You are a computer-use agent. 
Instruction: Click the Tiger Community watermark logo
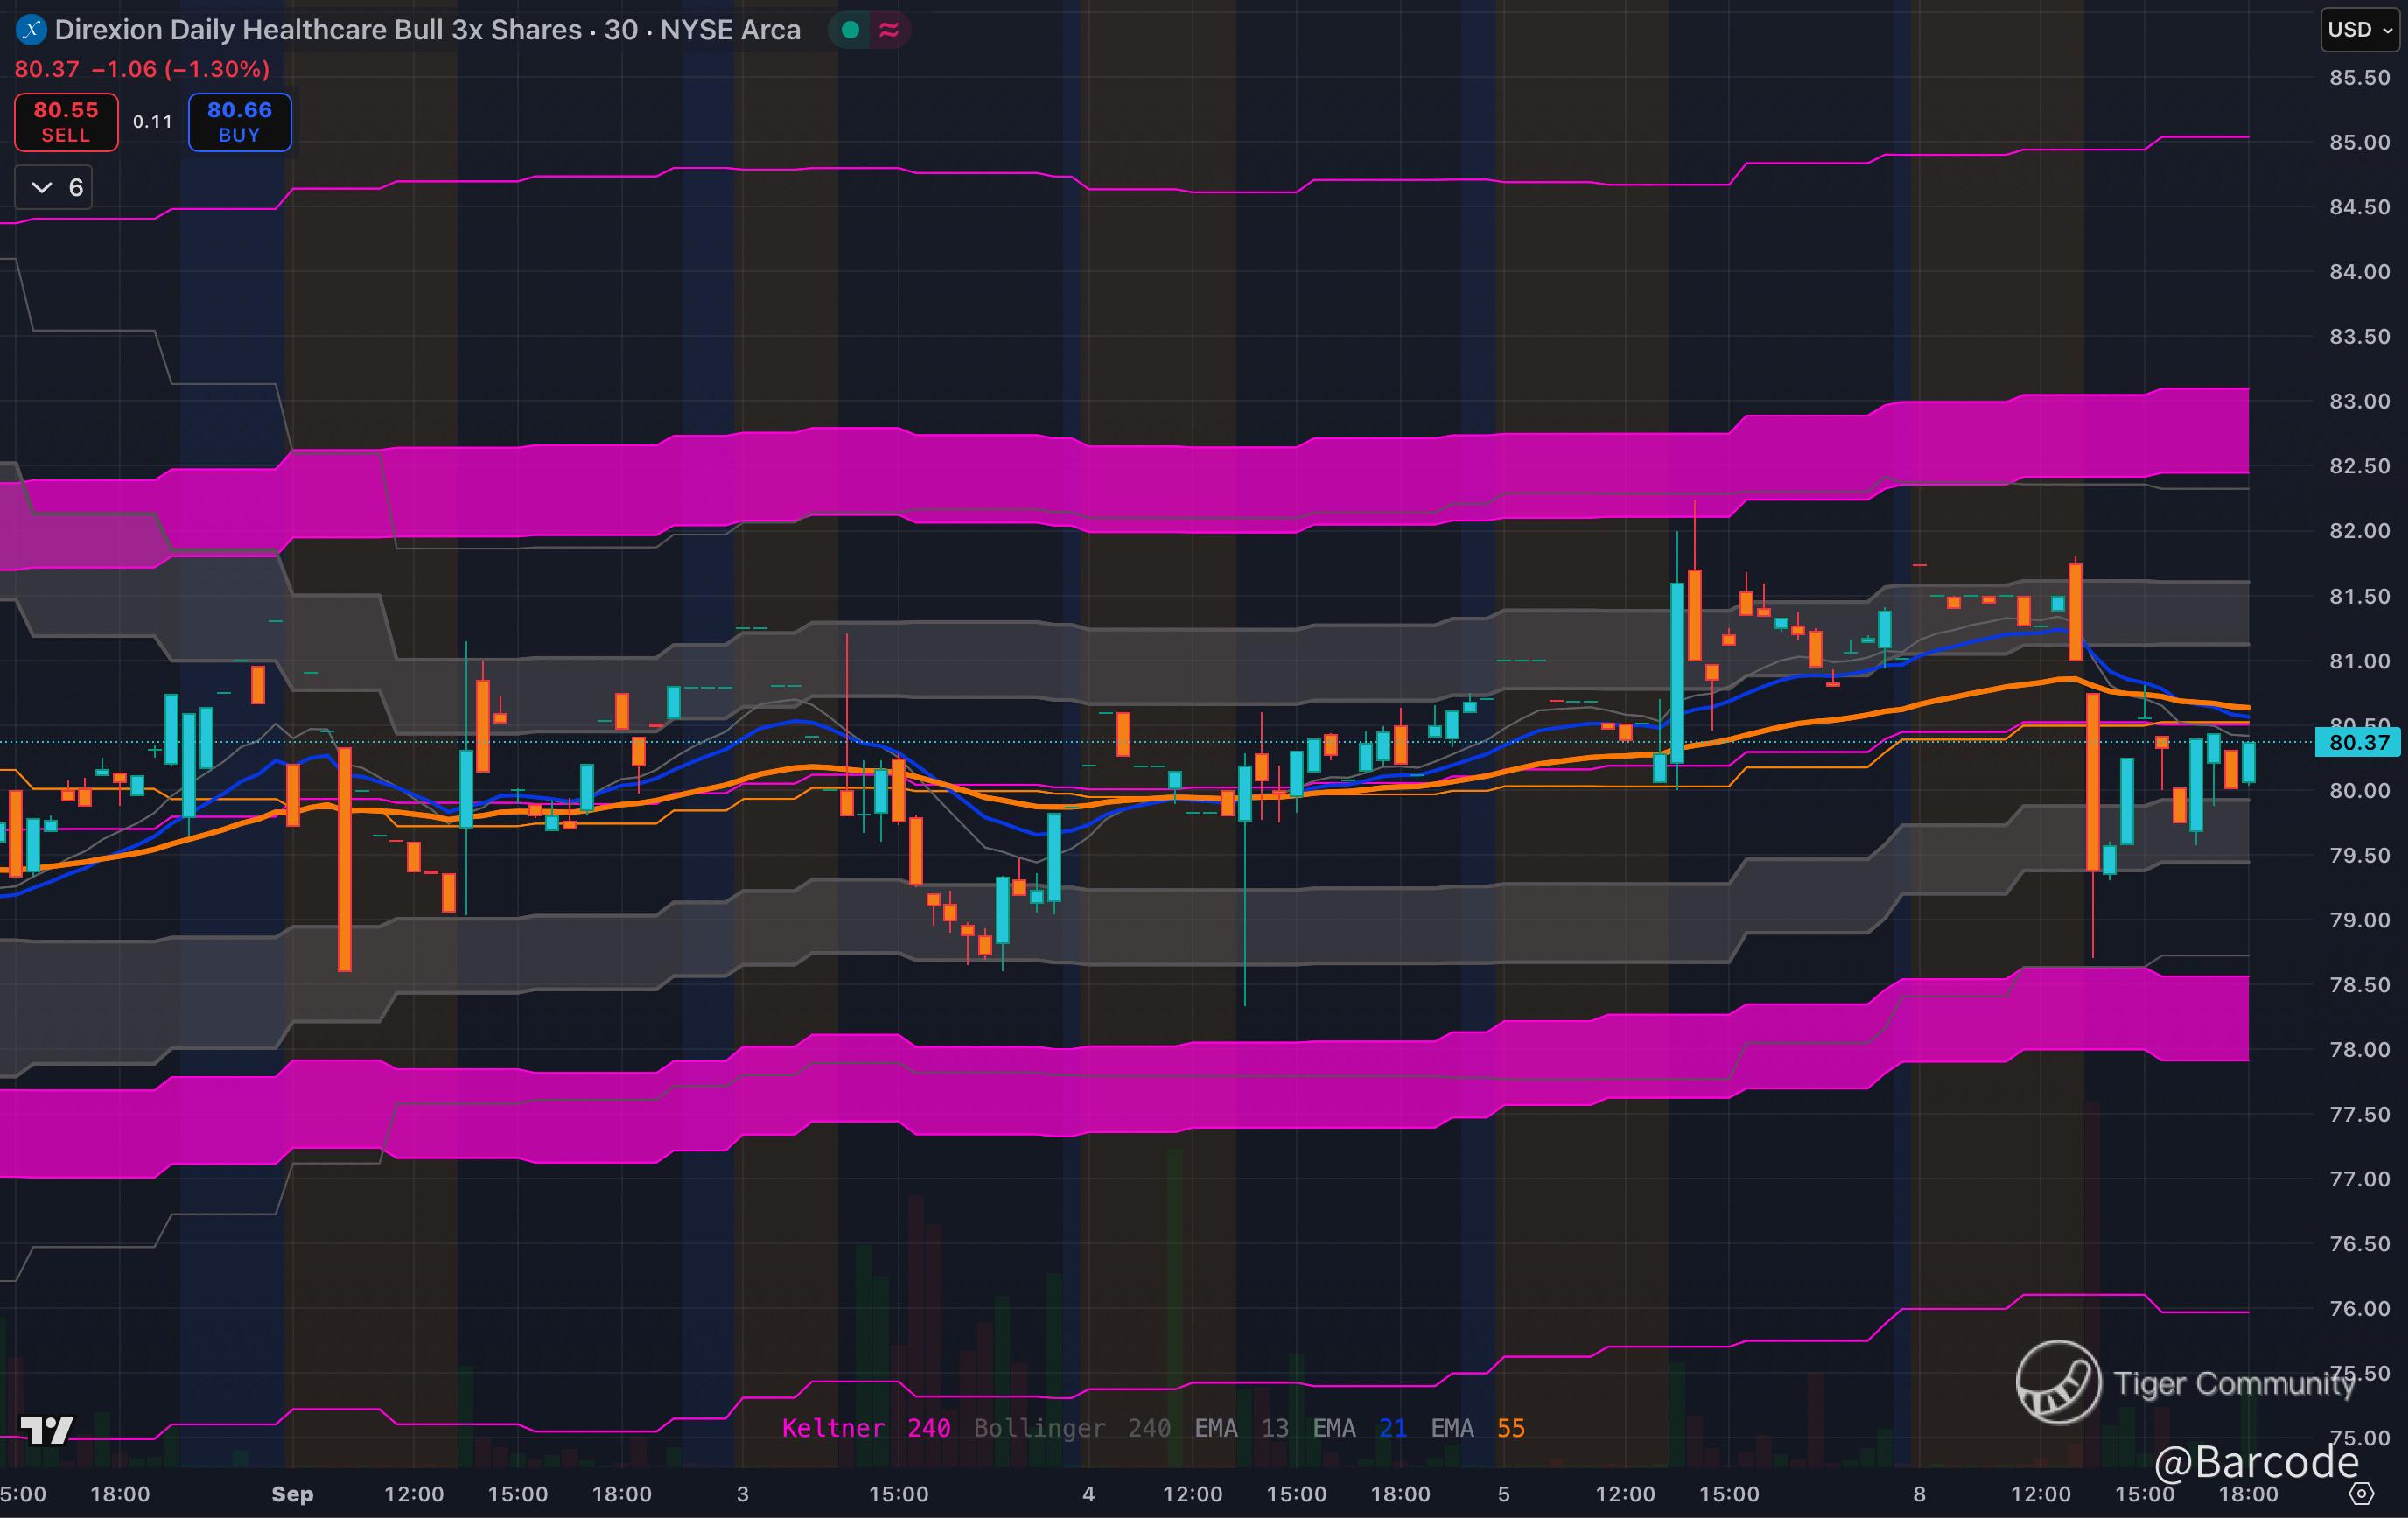pos(2058,1382)
